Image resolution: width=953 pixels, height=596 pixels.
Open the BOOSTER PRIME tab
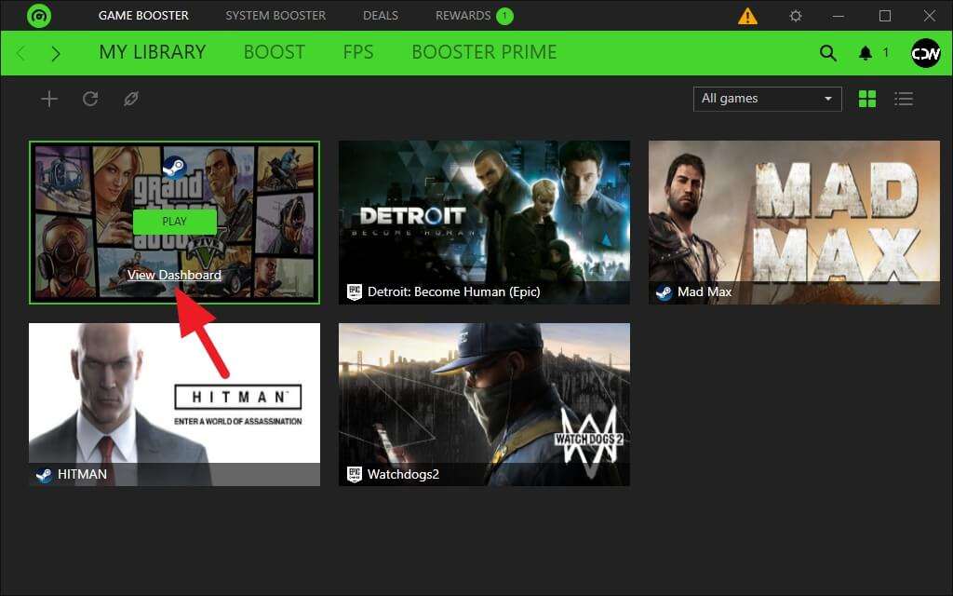[x=483, y=53]
